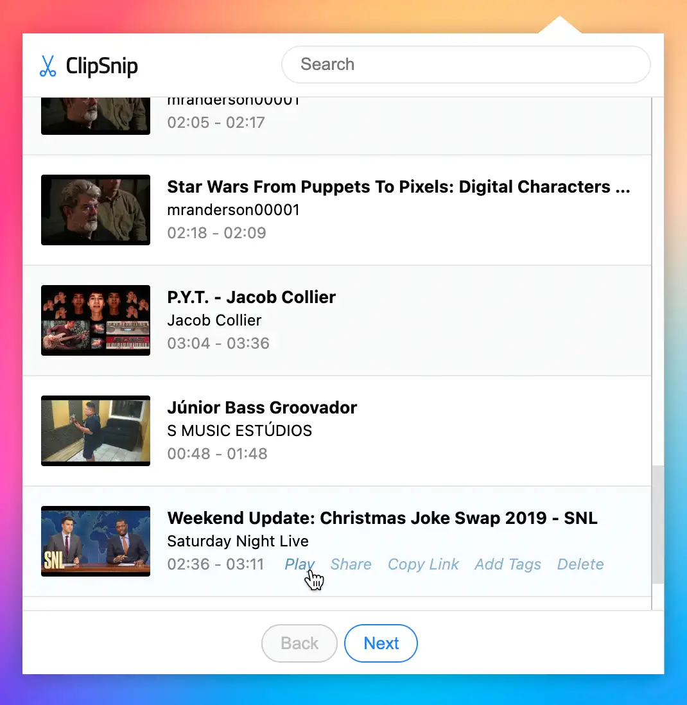Click the 03:04 - 03:36 time range
Viewport: 687px width, 705px height.
click(x=218, y=343)
